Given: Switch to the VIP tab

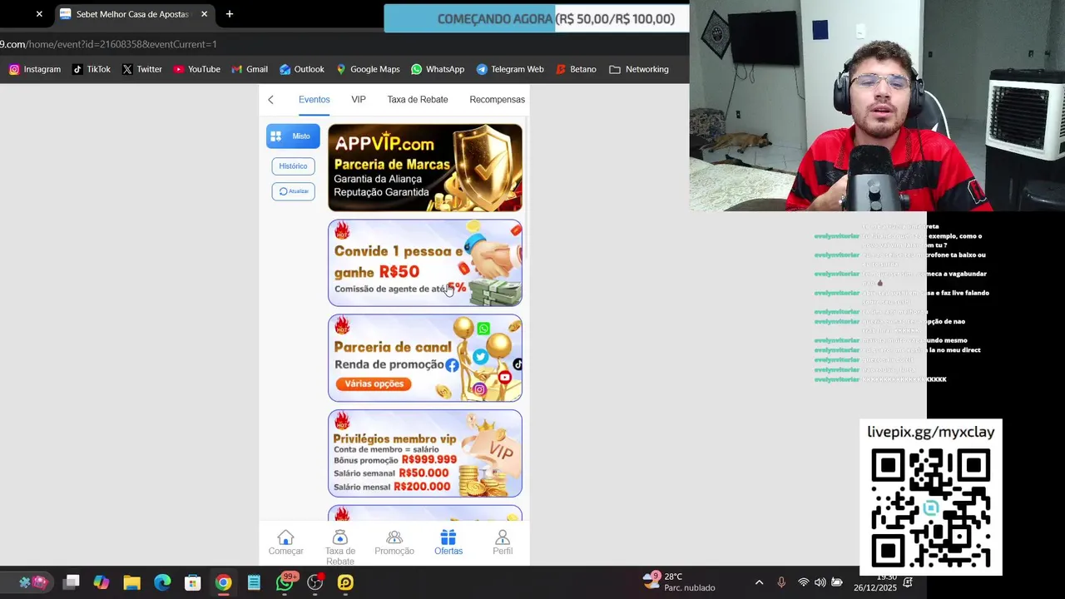Looking at the screenshot, I should click(359, 99).
